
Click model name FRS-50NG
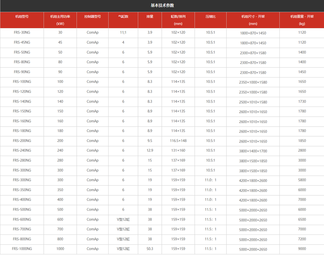coord(22,52)
